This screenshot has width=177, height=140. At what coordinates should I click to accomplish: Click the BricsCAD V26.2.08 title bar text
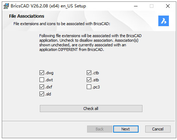pyautogui.click(x=48, y=6)
